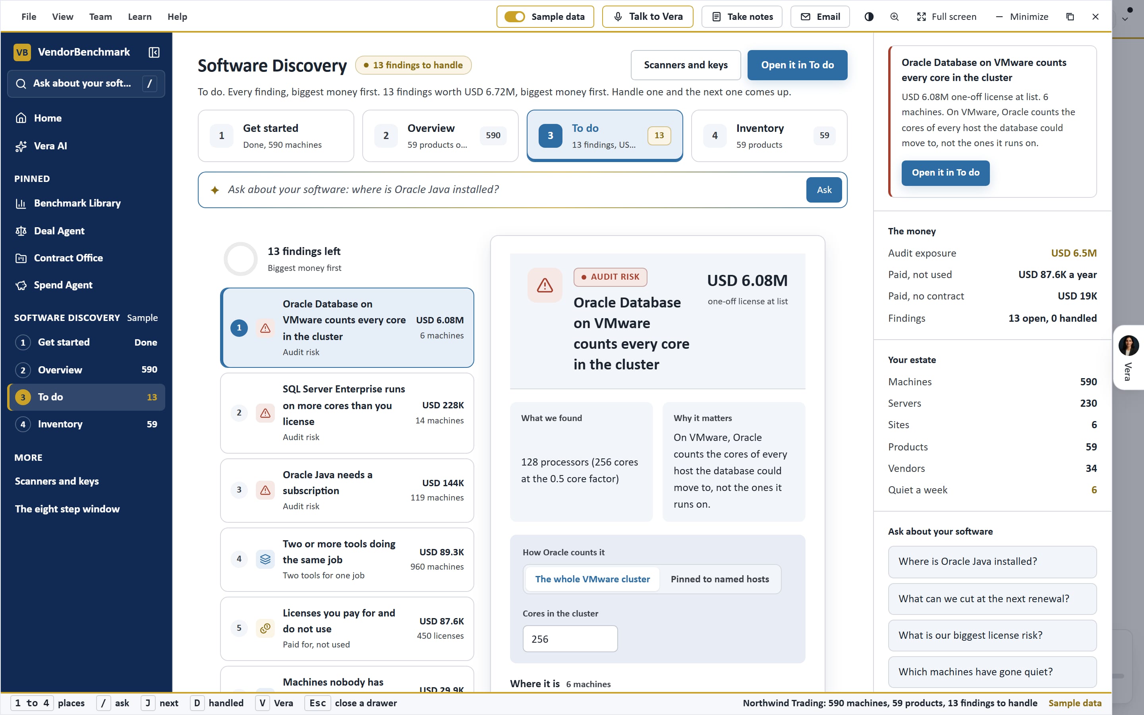
Task: Open the File menu
Action: 29,17
